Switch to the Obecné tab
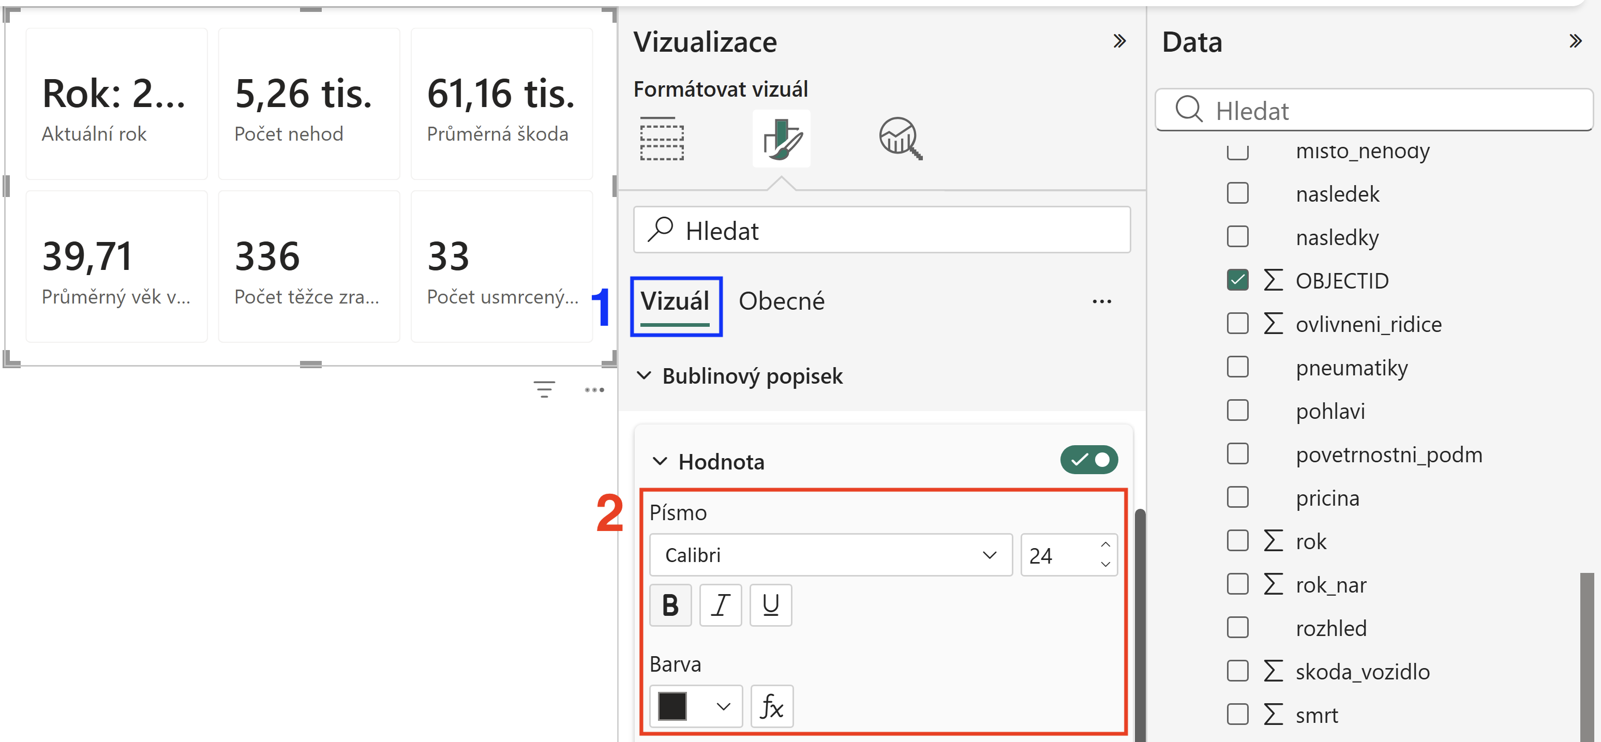 (x=781, y=301)
